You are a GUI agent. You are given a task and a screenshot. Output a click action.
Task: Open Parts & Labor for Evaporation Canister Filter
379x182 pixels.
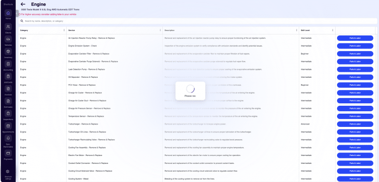[x=355, y=54]
